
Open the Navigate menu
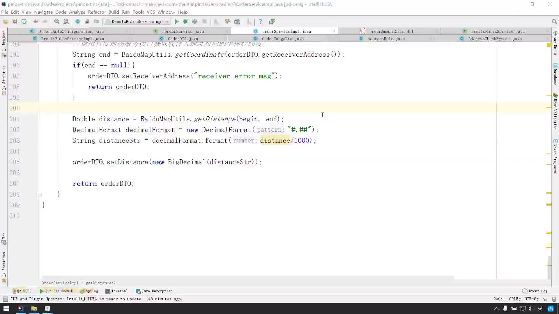[43, 12]
